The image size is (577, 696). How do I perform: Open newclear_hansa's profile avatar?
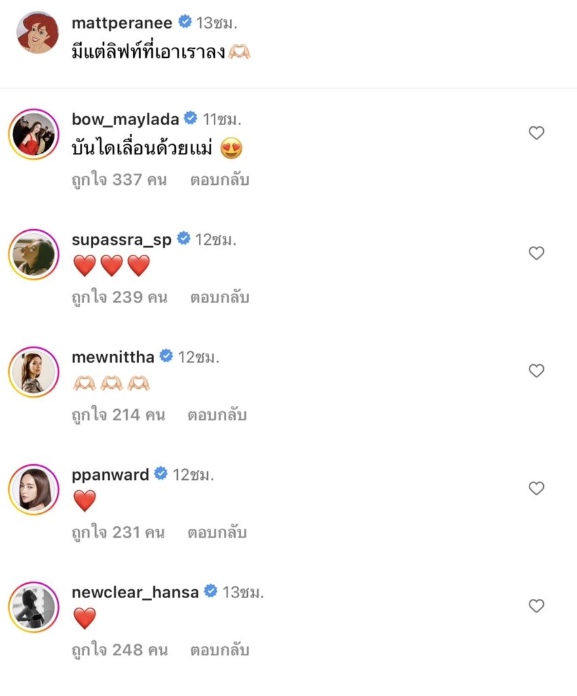click(x=34, y=607)
